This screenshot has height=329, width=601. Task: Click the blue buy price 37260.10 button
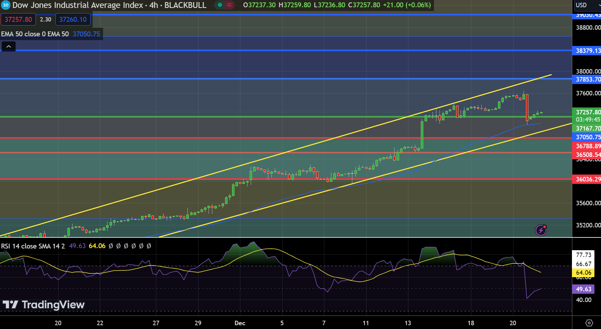pyautogui.click(x=73, y=19)
